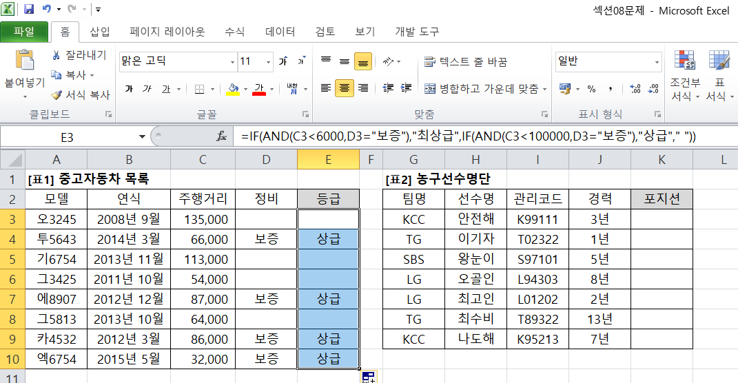
Task: Open the 파일 (File) menu button
Action: 24,32
